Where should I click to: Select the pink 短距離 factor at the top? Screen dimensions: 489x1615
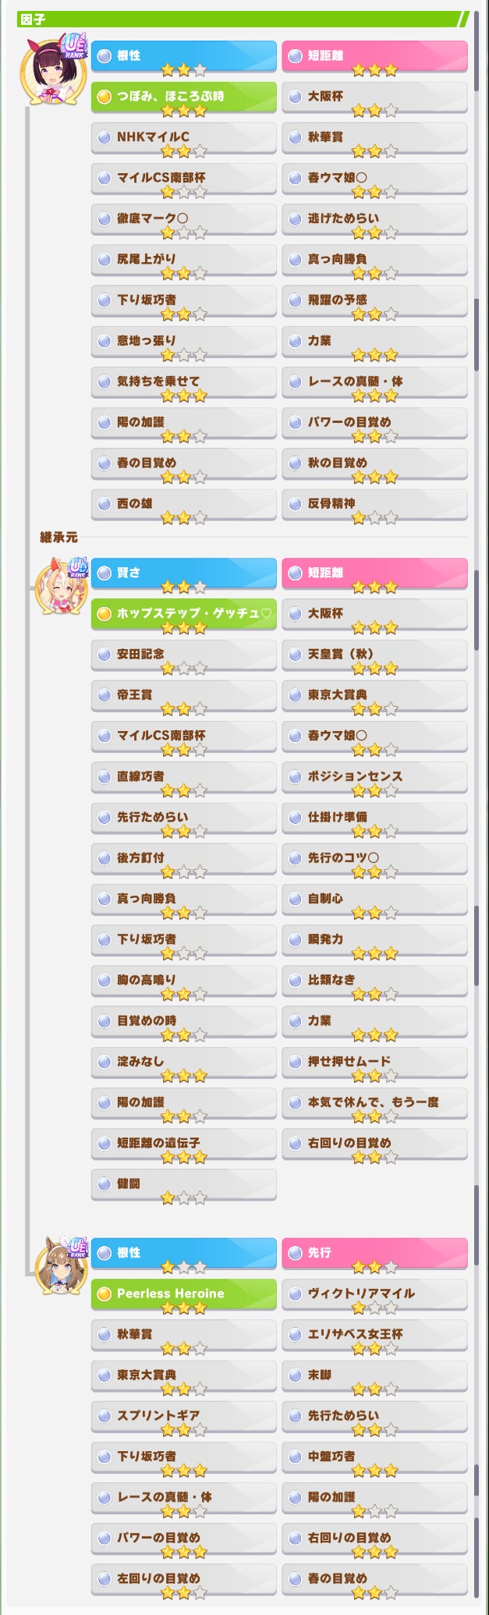pyautogui.click(x=375, y=58)
